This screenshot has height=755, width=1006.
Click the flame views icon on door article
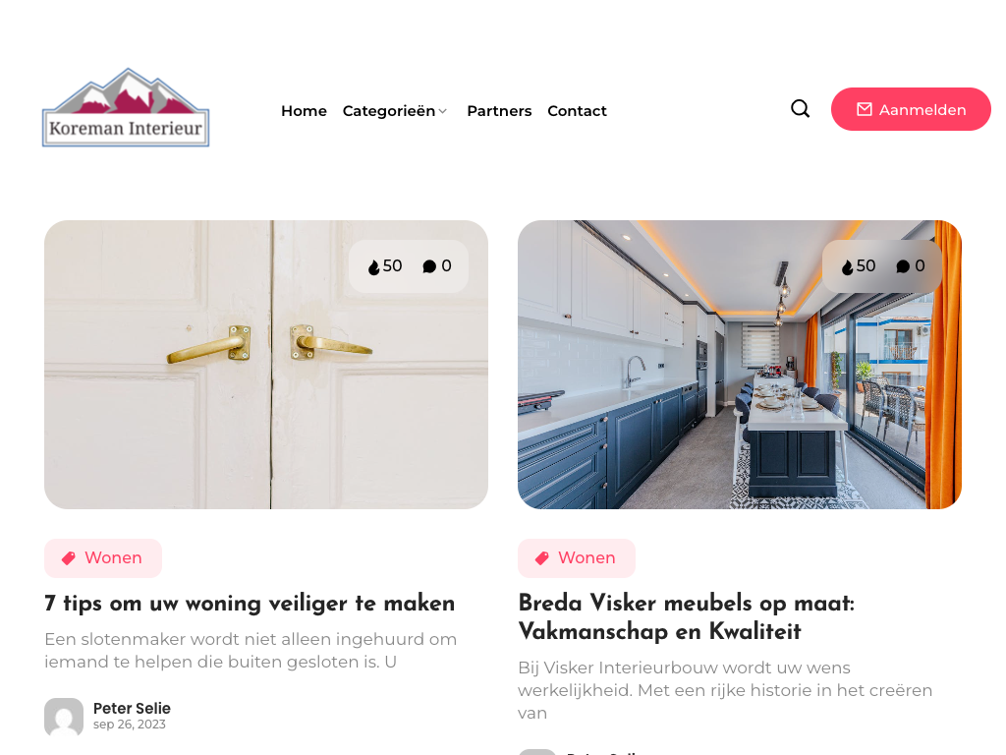coord(374,267)
